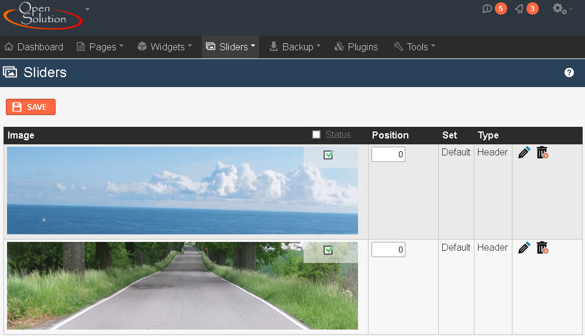
Task: Open the Widgets menu
Action: (164, 47)
